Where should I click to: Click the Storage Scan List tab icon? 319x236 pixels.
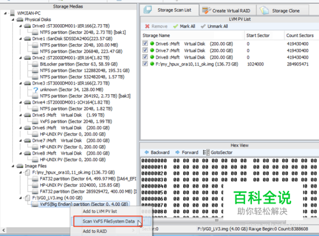[x=147, y=10]
